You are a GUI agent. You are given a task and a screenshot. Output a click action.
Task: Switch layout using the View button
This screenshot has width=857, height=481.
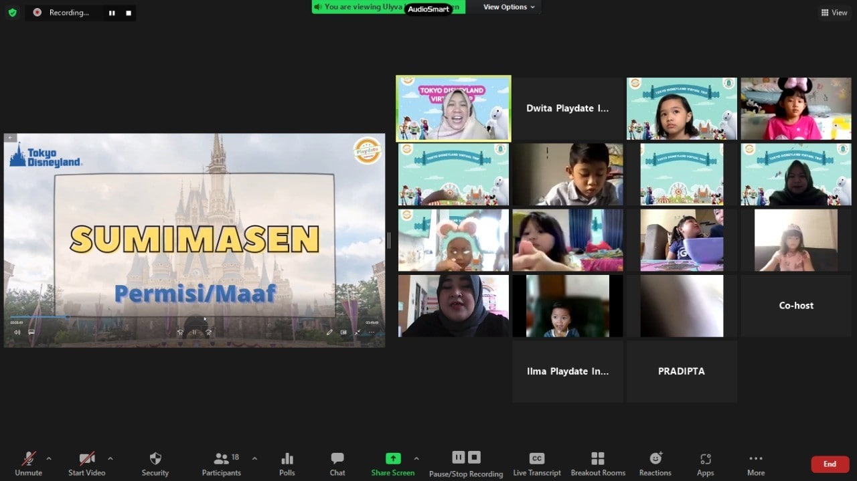tap(834, 13)
